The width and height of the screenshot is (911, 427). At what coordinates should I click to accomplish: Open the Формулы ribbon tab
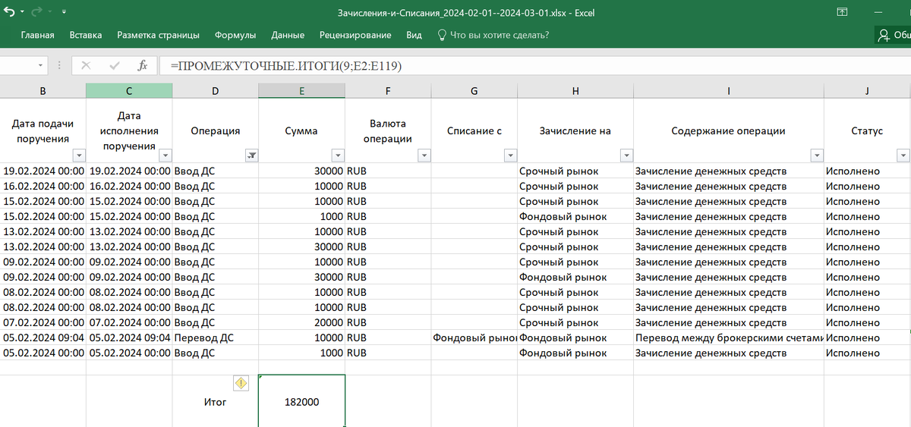click(235, 35)
